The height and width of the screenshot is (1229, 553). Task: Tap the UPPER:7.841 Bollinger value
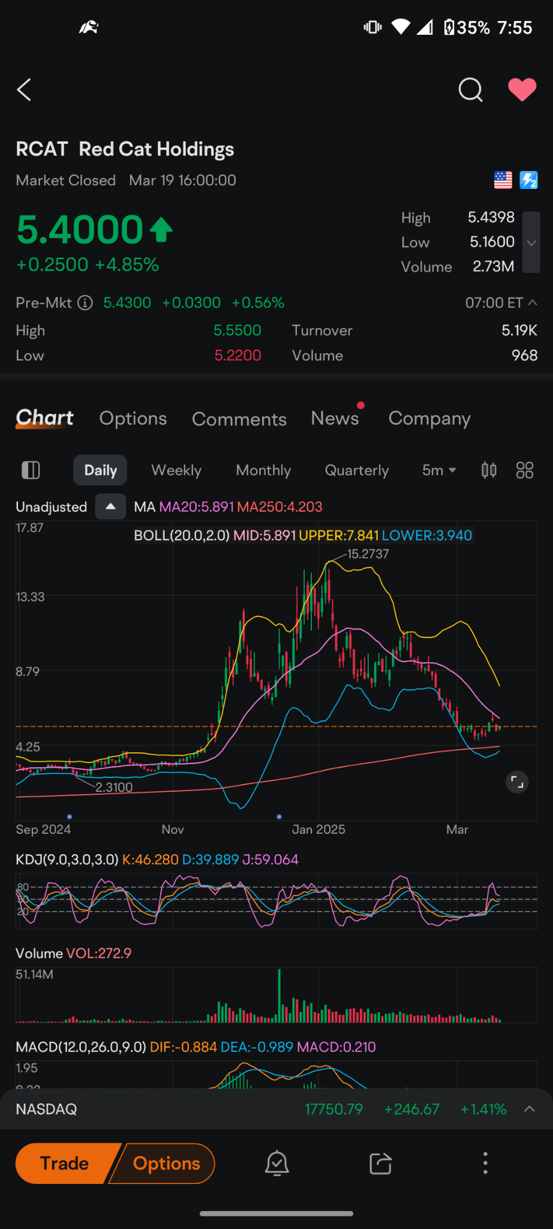(x=339, y=536)
